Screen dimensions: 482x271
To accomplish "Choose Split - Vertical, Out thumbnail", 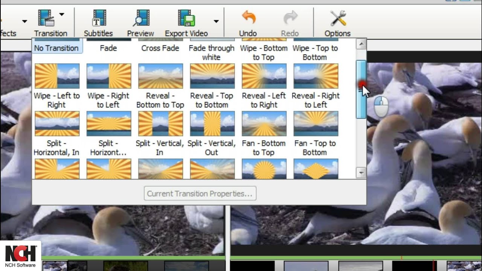I will click(x=212, y=123).
